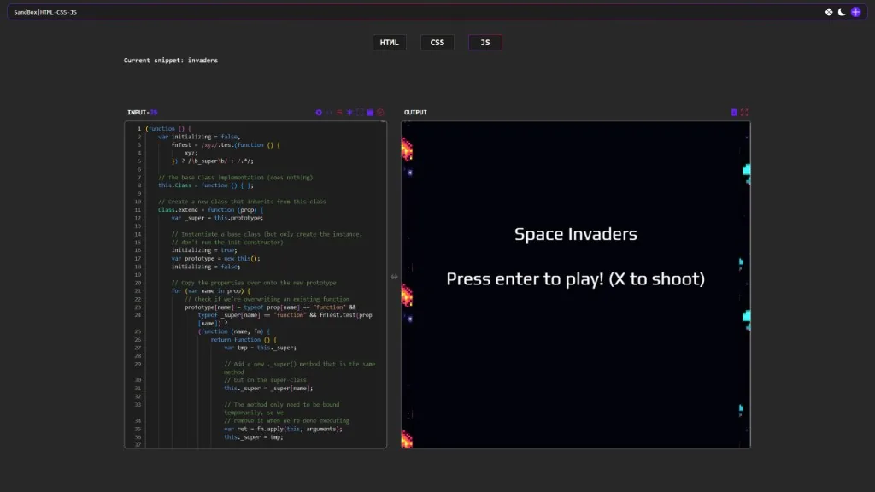875x492 pixels.
Task: Click the SandBox|HTML-CSS-JS title
Action: click(x=45, y=12)
